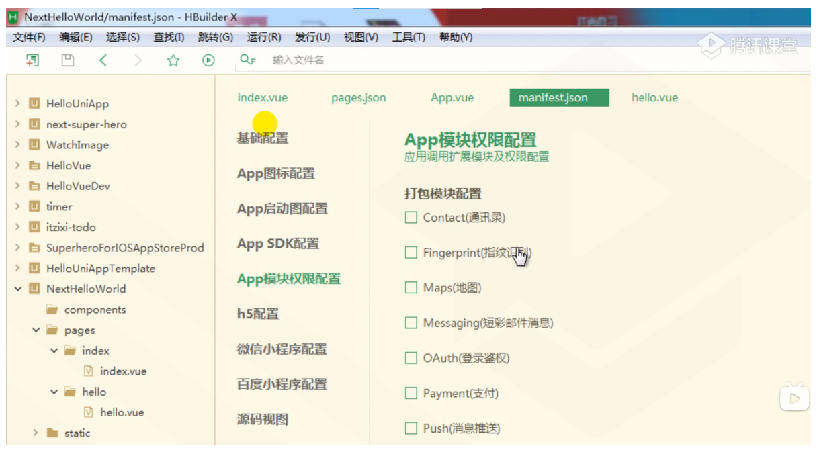Open the 编辑(E) menu
The height and width of the screenshot is (452, 817).
click(x=75, y=38)
